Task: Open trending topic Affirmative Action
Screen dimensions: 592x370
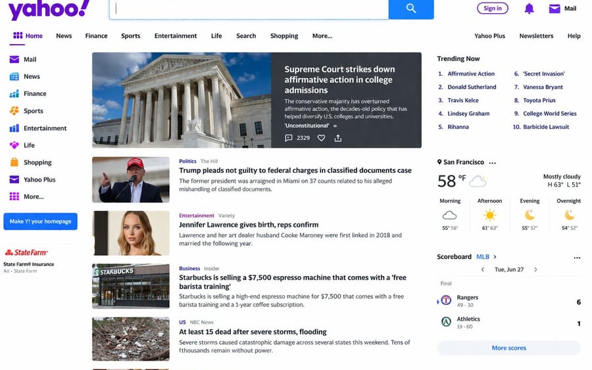Action: pos(471,74)
